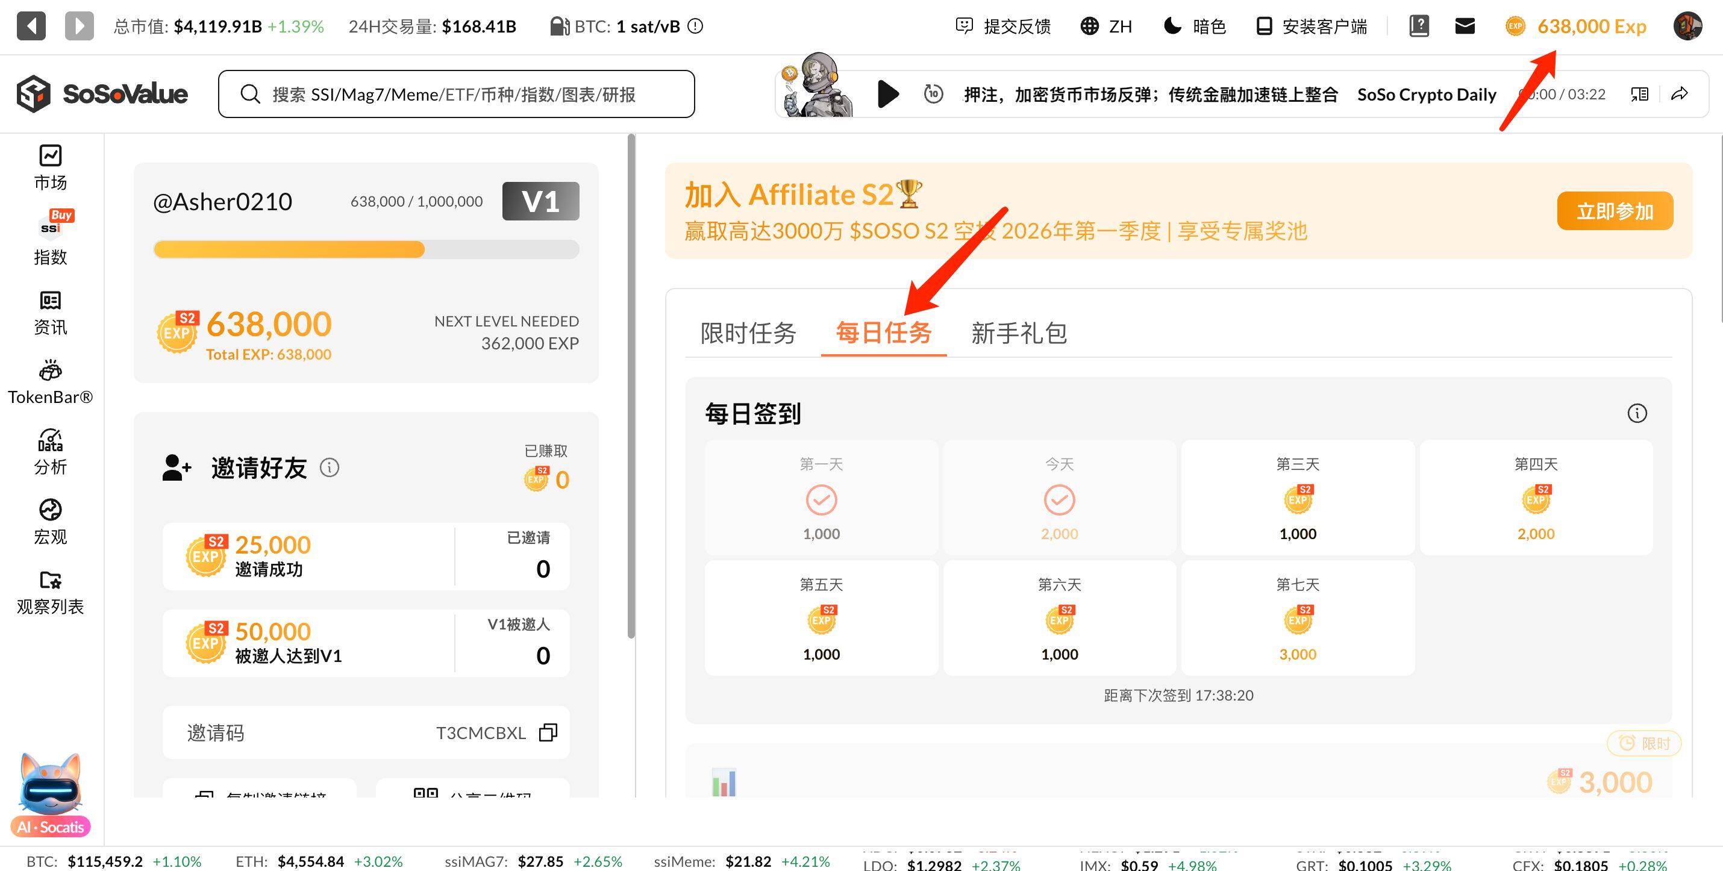Open the Watchlist sidebar icon
Screen dimensions: 1723x871
click(x=50, y=592)
